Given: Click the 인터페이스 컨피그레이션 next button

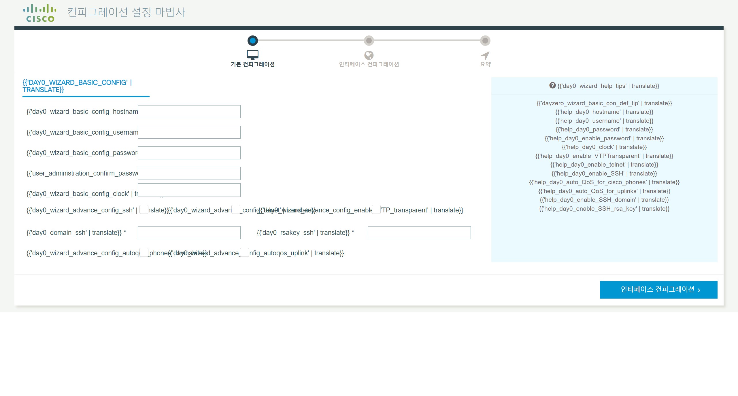Looking at the screenshot, I should [x=658, y=290].
